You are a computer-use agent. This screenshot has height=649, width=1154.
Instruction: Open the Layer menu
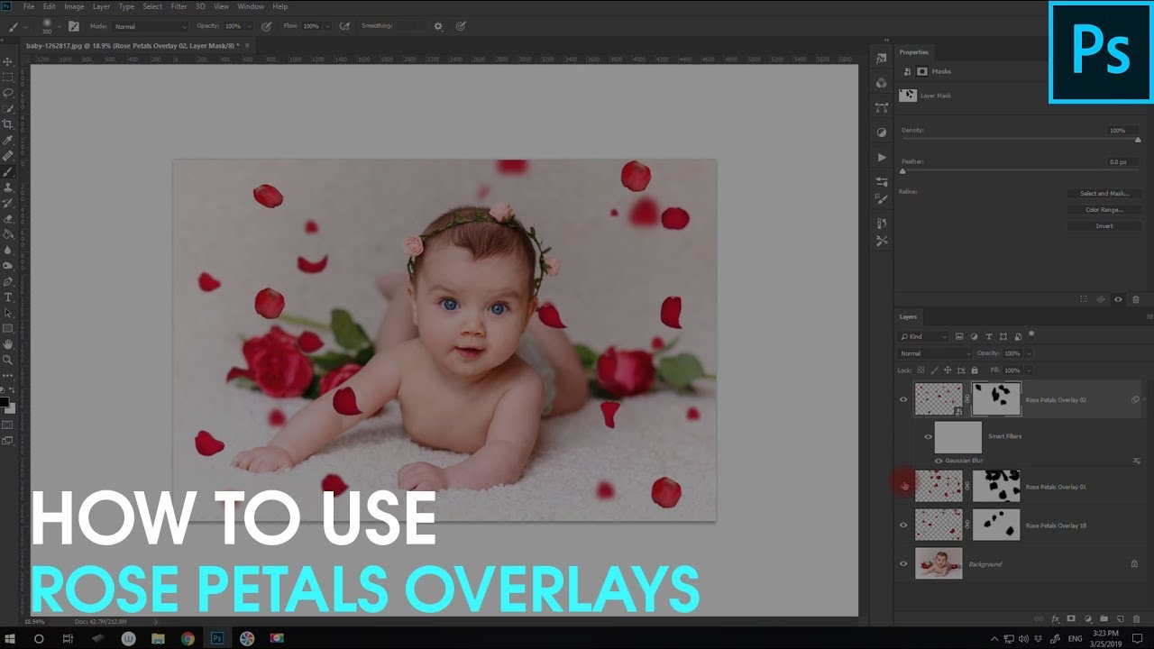click(x=101, y=6)
